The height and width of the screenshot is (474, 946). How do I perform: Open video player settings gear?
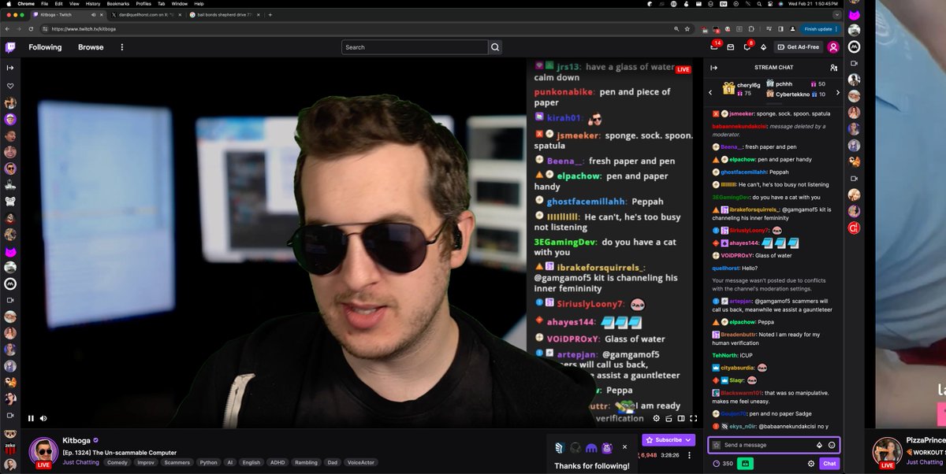click(x=656, y=418)
